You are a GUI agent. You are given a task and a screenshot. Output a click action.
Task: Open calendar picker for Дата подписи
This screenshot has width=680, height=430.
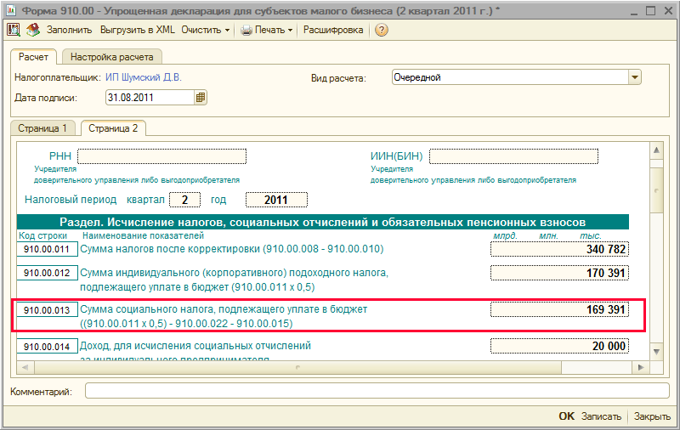click(x=201, y=98)
